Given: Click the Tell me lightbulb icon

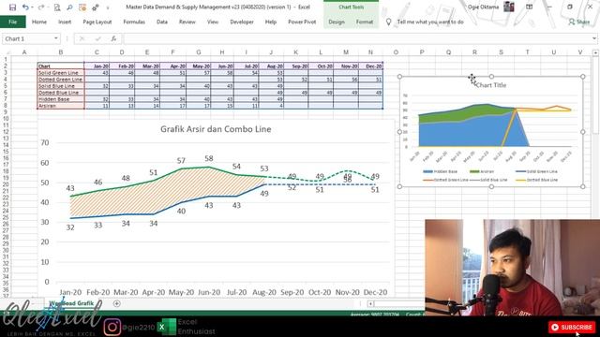Looking at the screenshot, I should pos(388,22).
